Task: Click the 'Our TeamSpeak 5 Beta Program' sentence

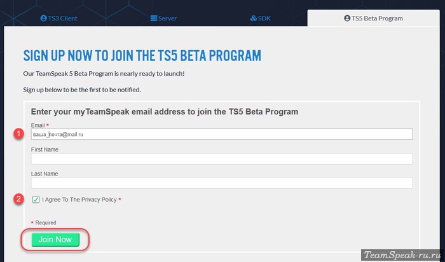Action: [x=104, y=74]
